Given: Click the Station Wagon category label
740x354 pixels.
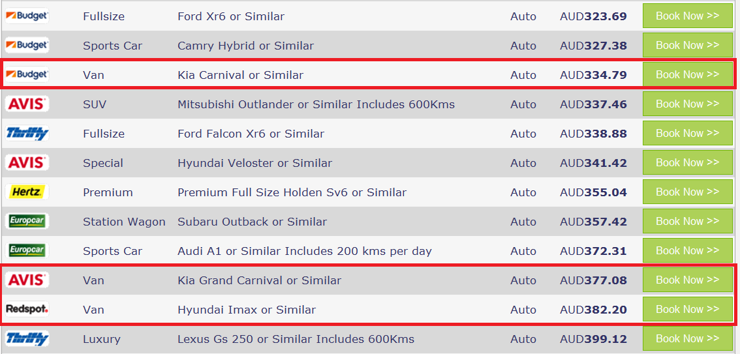Looking at the screenshot, I should tap(124, 222).
